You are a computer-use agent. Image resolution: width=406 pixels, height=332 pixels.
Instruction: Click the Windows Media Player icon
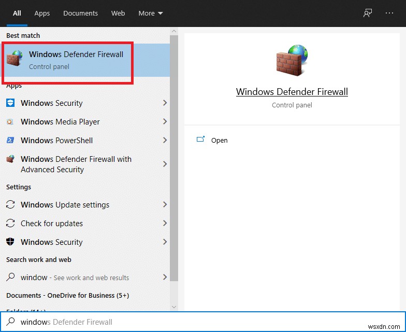tap(10, 121)
